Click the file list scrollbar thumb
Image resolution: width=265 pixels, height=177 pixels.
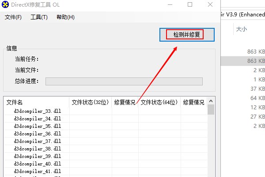tap(211, 110)
